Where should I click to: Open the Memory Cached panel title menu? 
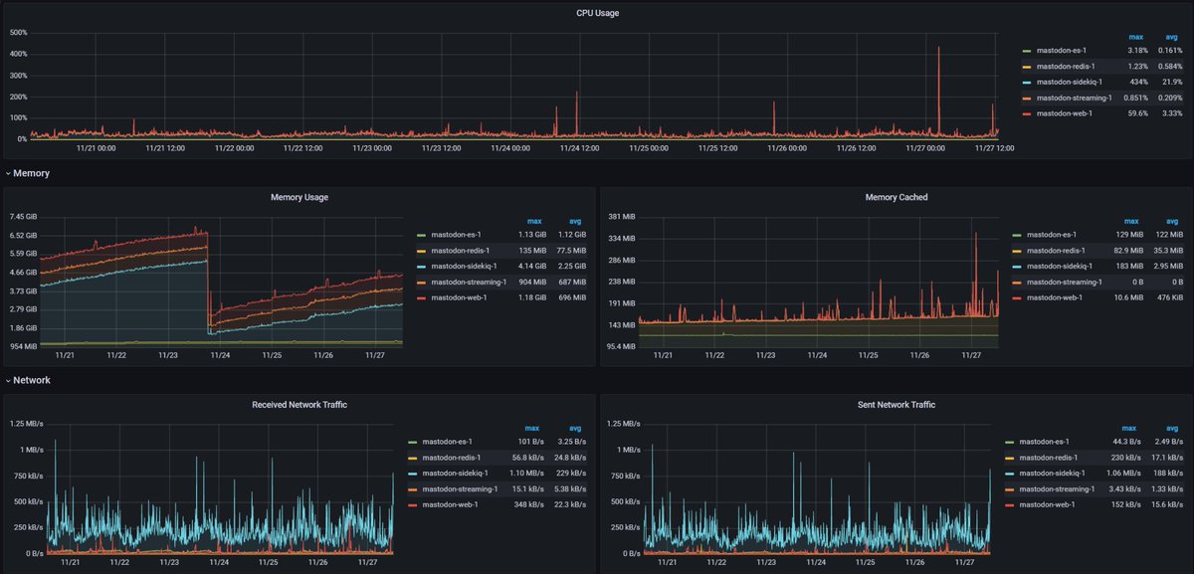coord(896,197)
